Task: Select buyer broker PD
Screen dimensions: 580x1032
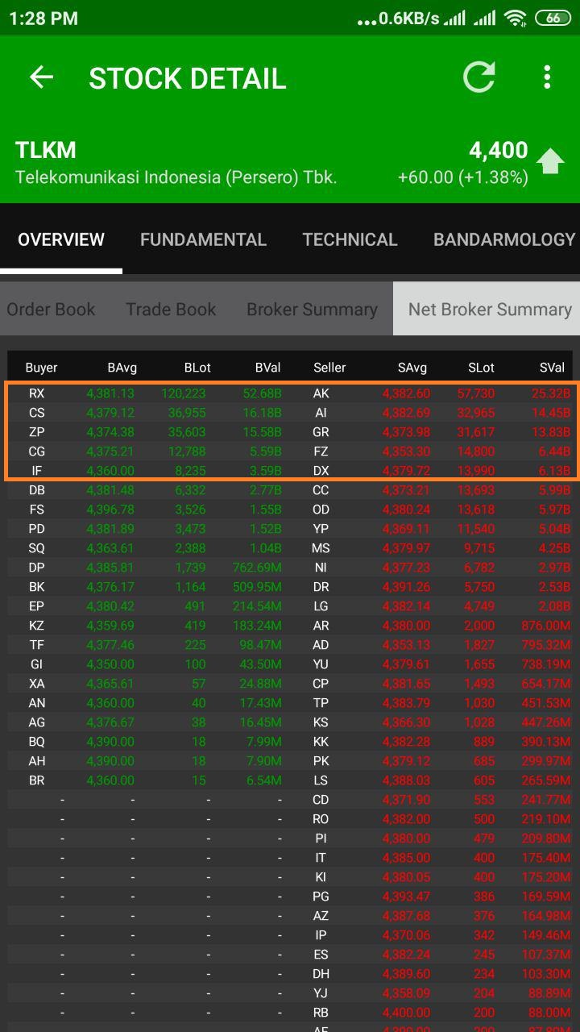Action: pos(36,529)
